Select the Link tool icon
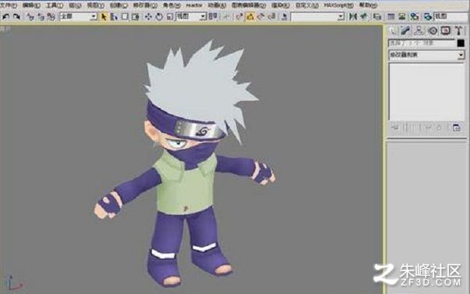The height and width of the screenshot is (294, 470). pyautogui.click(x=31, y=17)
